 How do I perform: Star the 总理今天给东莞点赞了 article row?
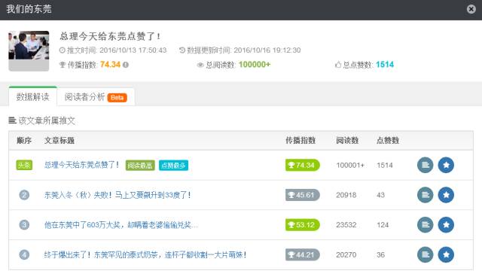click(446, 165)
